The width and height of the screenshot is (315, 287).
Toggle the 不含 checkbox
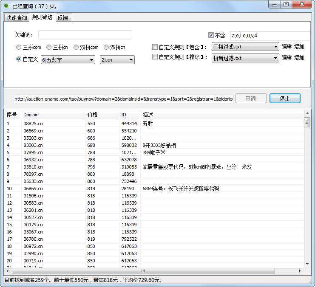(x=211, y=35)
